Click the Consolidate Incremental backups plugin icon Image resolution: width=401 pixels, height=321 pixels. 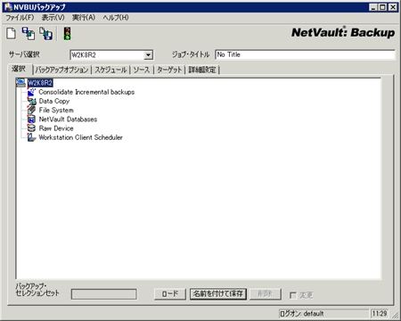(31, 92)
